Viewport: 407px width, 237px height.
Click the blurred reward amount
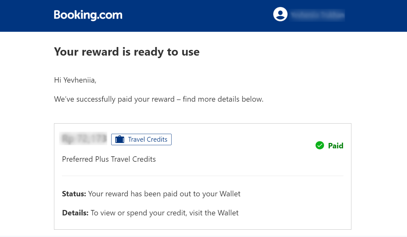[83, 139]
